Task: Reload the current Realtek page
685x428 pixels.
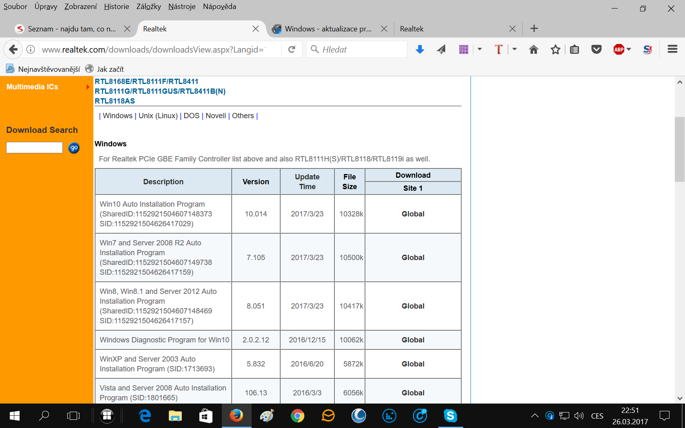Action: click(292, 49)
